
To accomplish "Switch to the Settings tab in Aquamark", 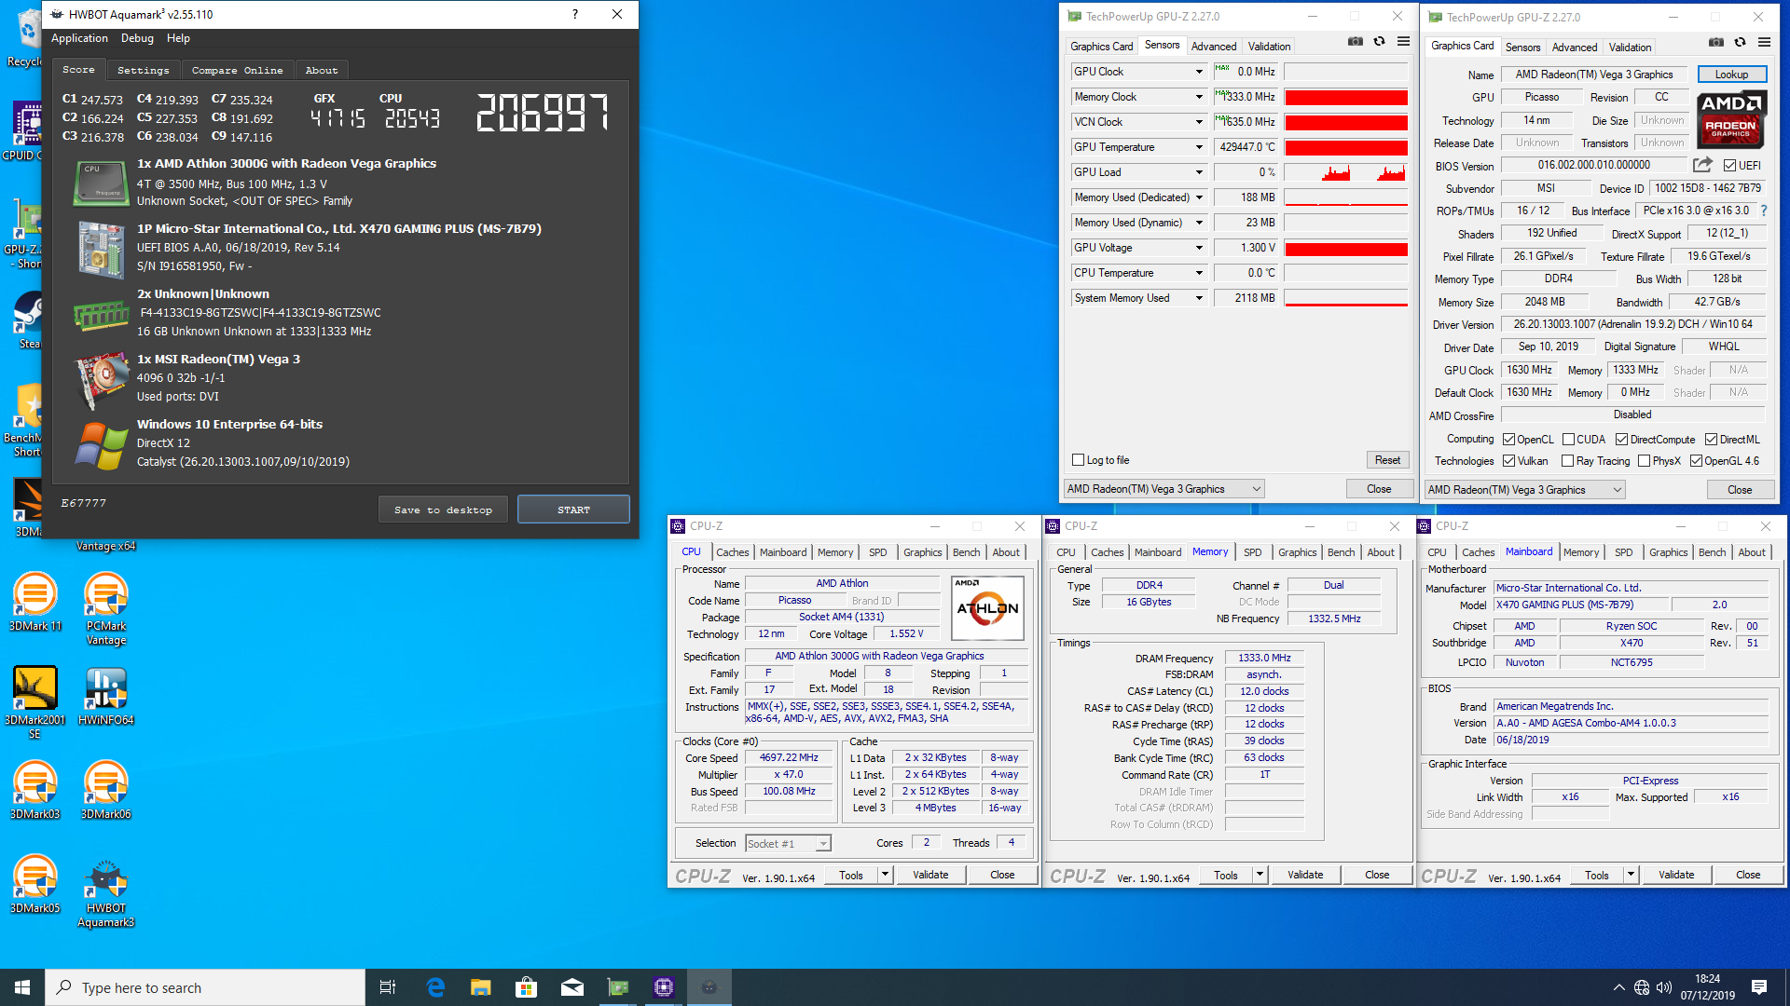I will click(x=143, y=71).
